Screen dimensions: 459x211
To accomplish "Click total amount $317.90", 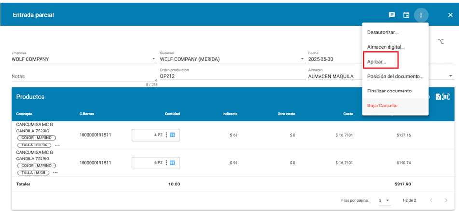I will point(403,185).
